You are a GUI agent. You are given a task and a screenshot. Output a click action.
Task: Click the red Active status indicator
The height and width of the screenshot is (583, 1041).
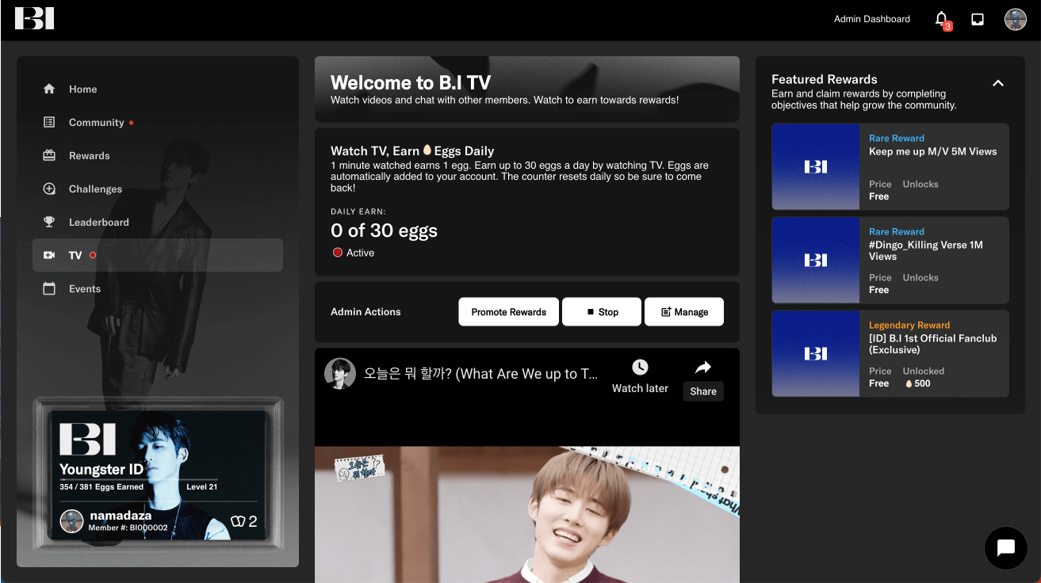[338, 253]
